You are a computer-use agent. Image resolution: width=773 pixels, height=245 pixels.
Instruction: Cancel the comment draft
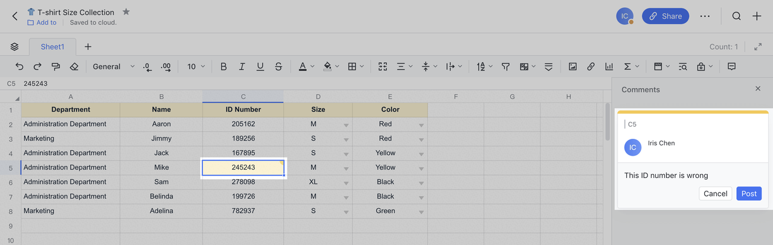(x=715, y=194)
